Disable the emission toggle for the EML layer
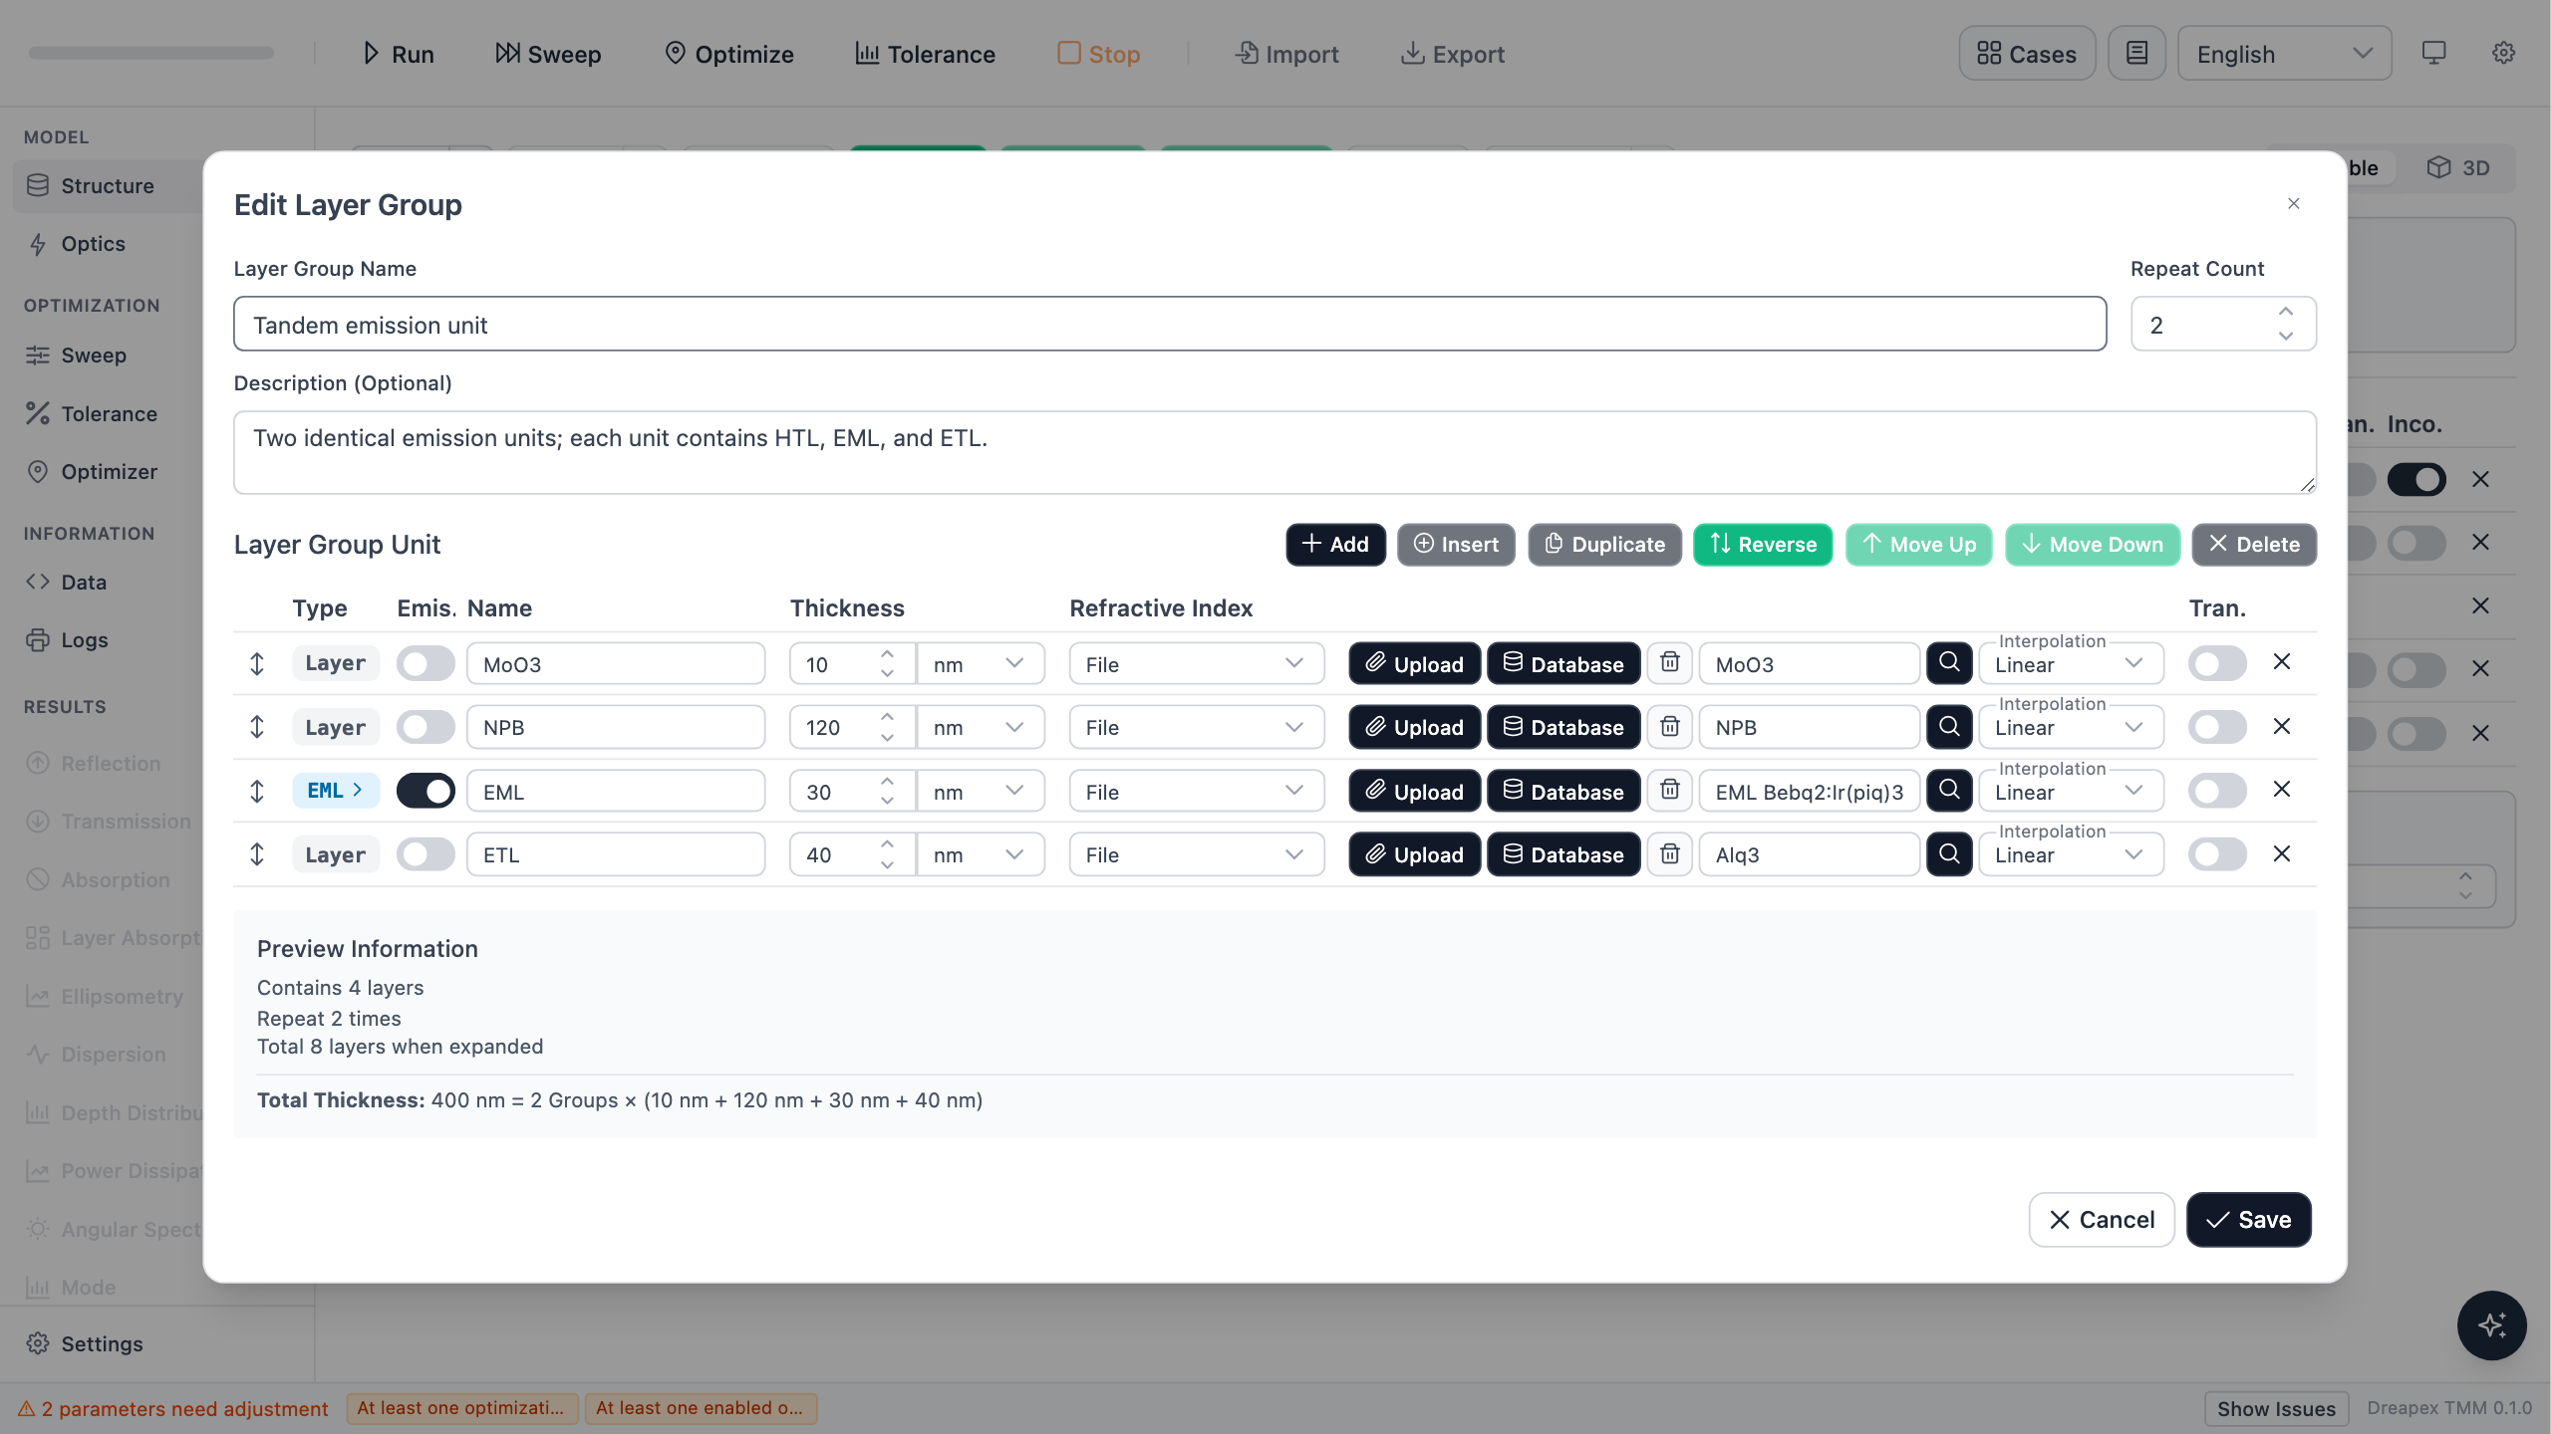This screenshot has width=2551, height=1434. [x=425, y=791]
